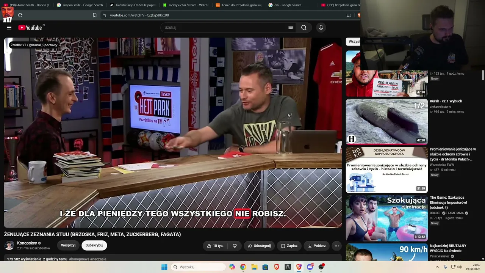Click the cast/screen icon in address bar
The image size is (485, 273).
(349, 15)
